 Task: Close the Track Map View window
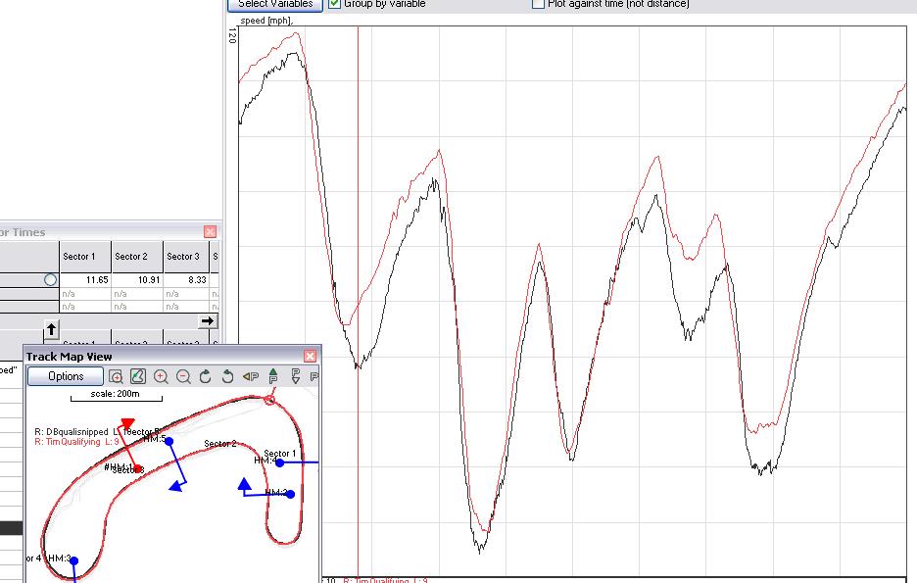pos(311,356)
